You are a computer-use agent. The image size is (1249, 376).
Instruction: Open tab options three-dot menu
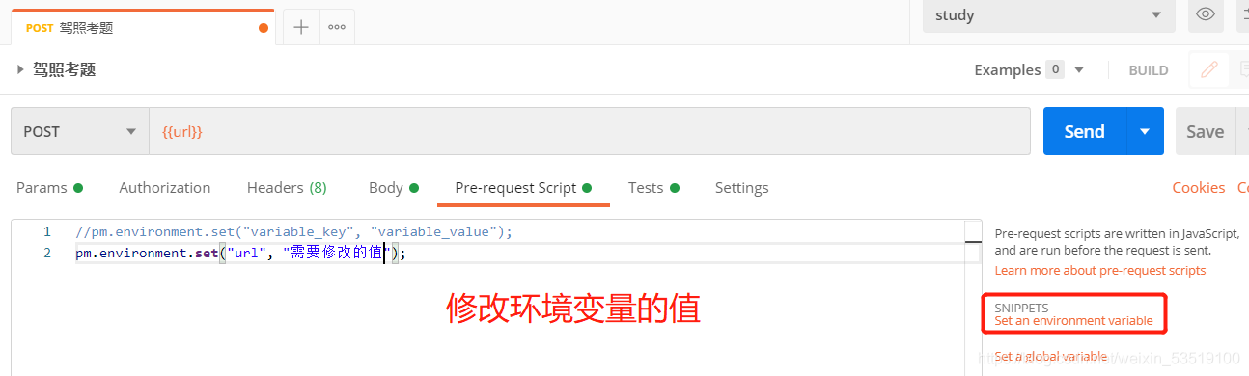point(336,27)
